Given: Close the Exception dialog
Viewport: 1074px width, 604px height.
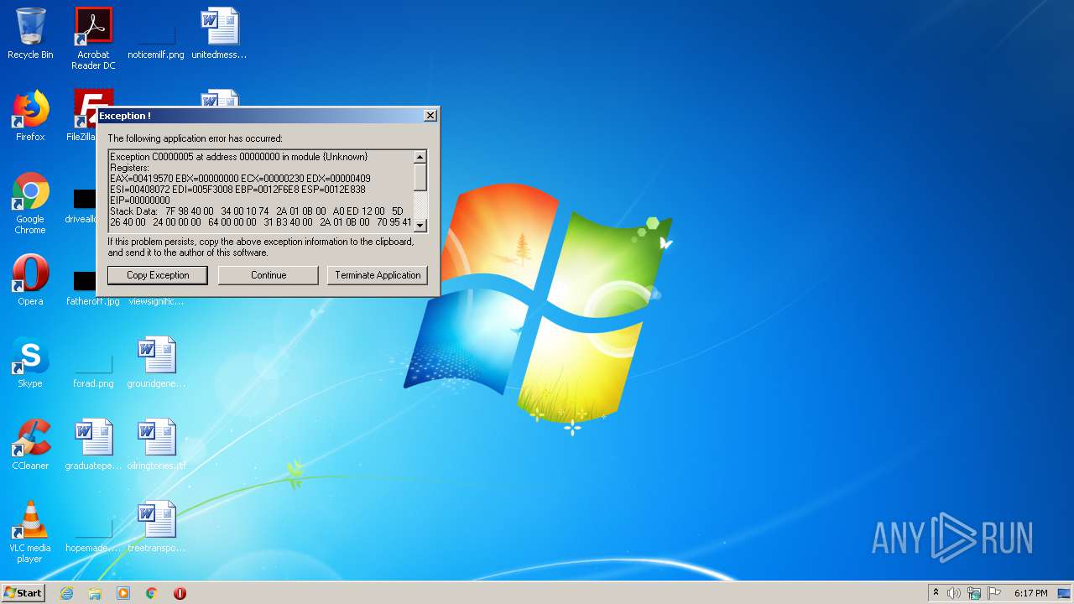Looking at the screenshot, I should [x=430, y=116].
